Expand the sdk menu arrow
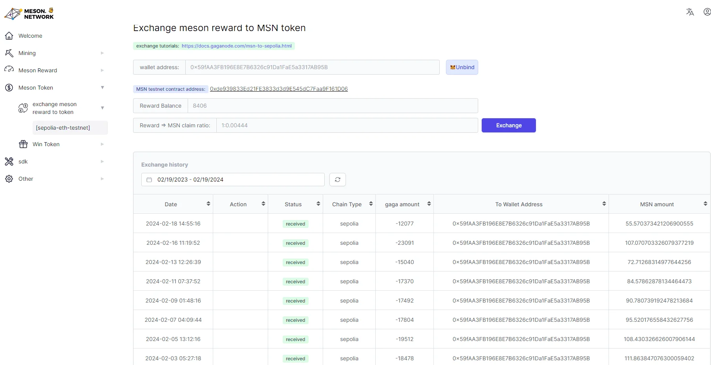The image size is (711, 365). [x=102, y=161]
